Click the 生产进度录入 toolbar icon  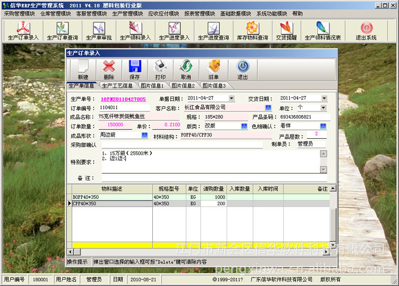point(174,31)
